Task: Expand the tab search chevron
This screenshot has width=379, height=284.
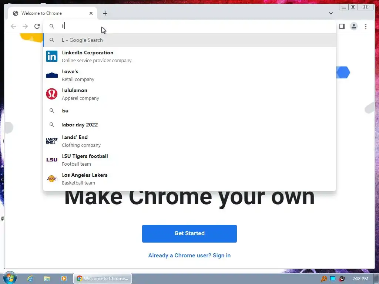Action: click(331, 13)
